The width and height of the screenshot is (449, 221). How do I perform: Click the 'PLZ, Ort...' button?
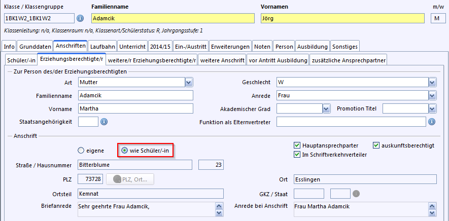[x=130, y=179]
